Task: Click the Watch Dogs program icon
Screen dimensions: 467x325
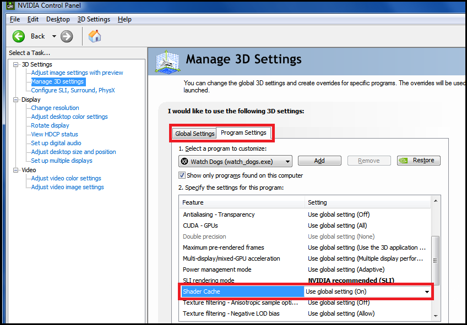Action: coord(184,161)
